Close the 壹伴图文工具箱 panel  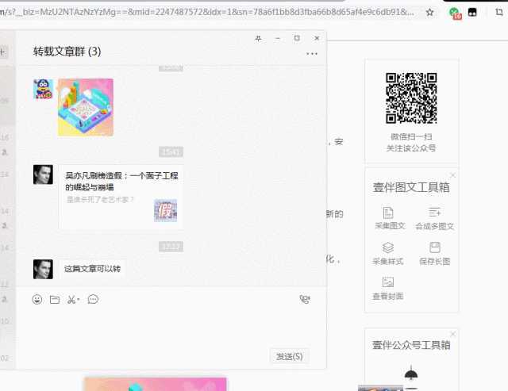pos(453,175)
